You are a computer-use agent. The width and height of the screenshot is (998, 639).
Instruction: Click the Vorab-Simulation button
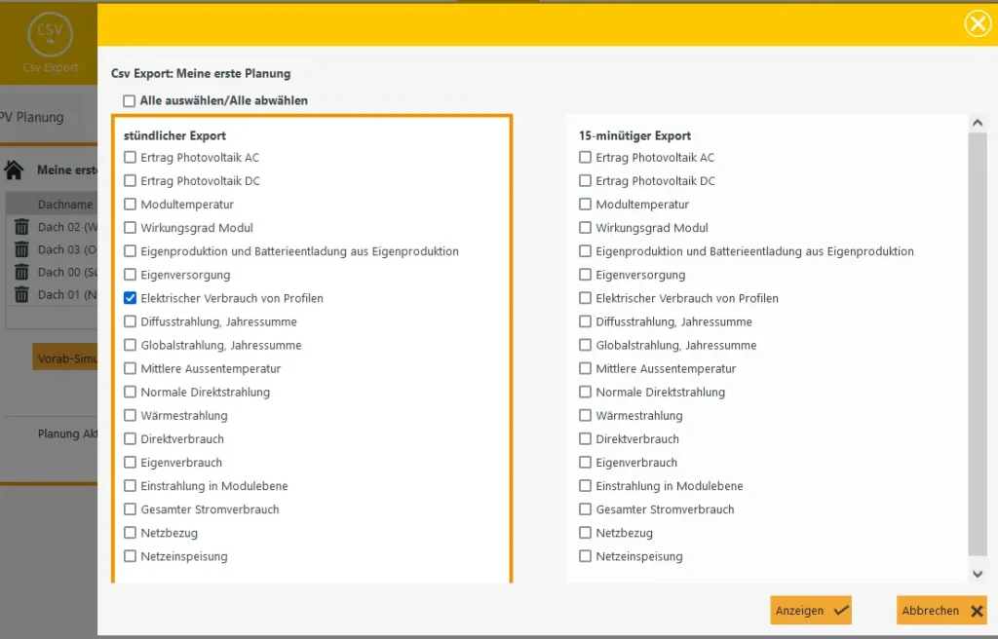click(64, 357)
